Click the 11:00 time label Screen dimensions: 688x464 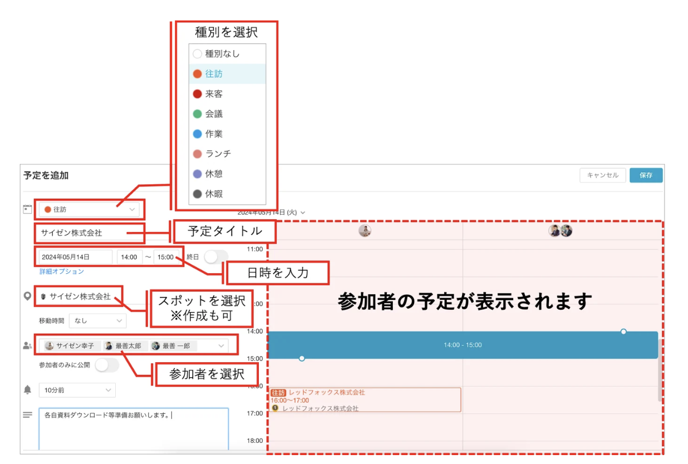point(255,249)
